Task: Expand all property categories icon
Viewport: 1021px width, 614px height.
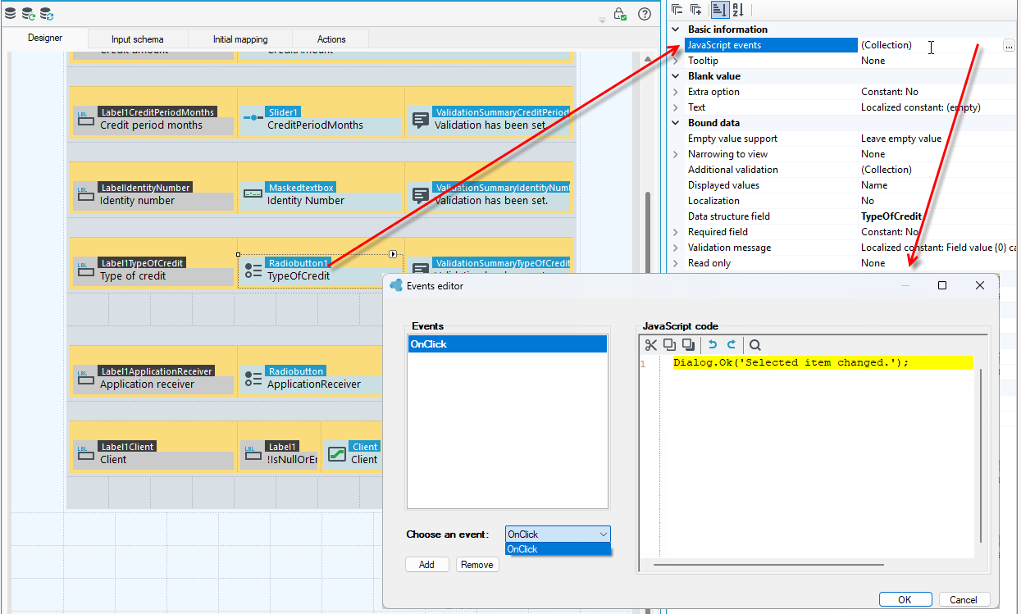Action: click(695, 10)
